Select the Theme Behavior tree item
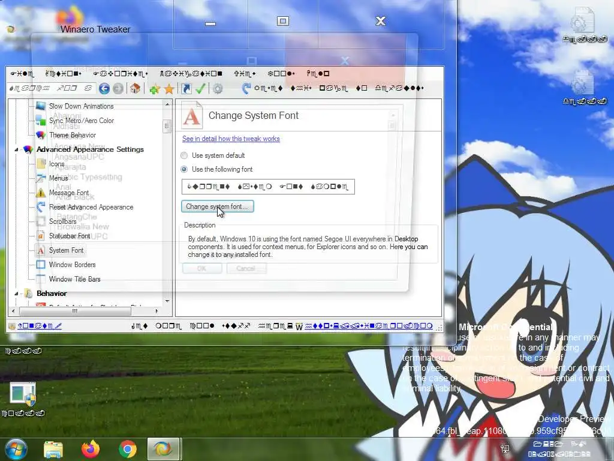This screenshot has height=461, width=614. (x=73, y=135)
